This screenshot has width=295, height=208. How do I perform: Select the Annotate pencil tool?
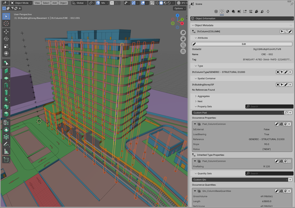[6, 144]
